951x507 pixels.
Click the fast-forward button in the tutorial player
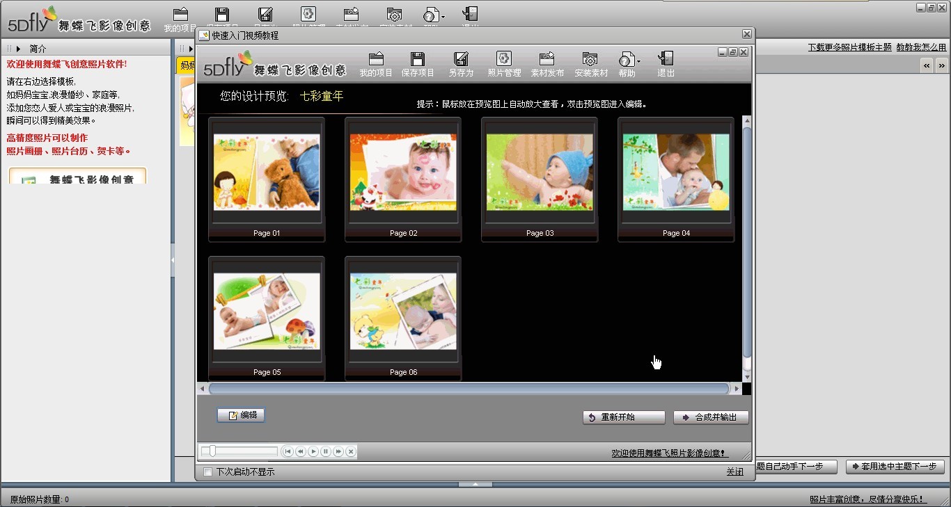click(338, 451)
